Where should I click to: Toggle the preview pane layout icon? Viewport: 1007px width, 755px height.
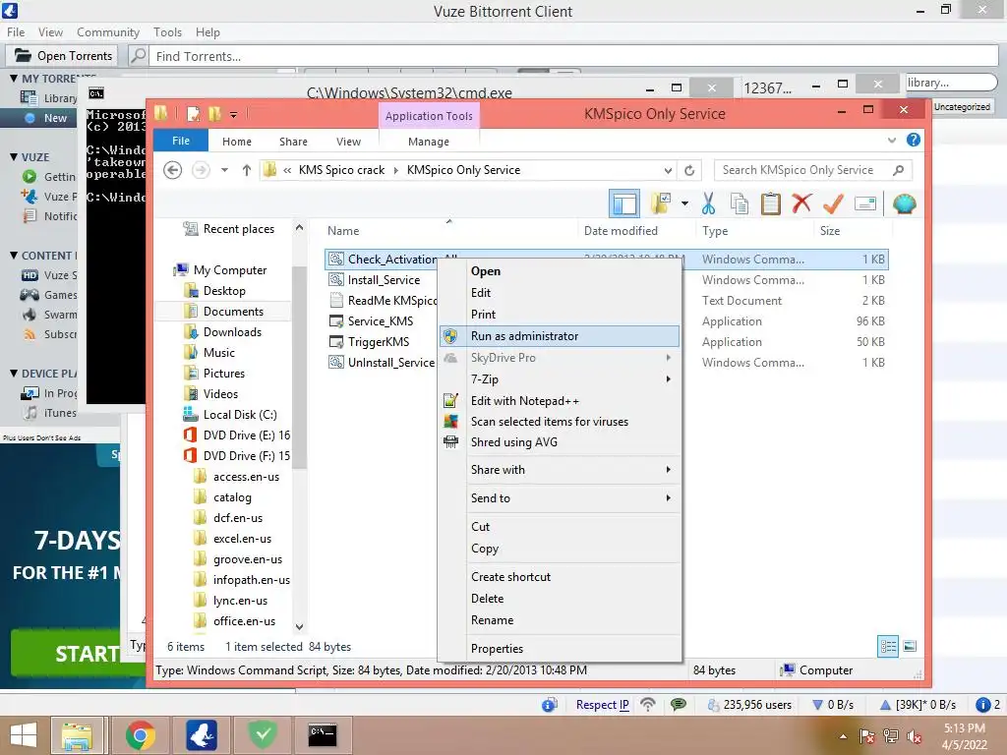click(623, 204)
